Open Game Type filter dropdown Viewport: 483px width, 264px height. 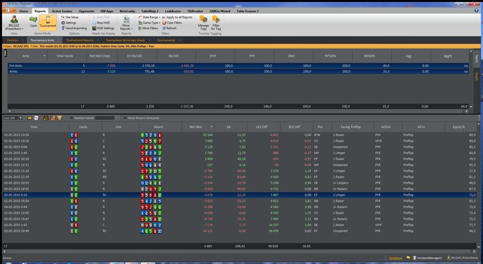[149, 23]
